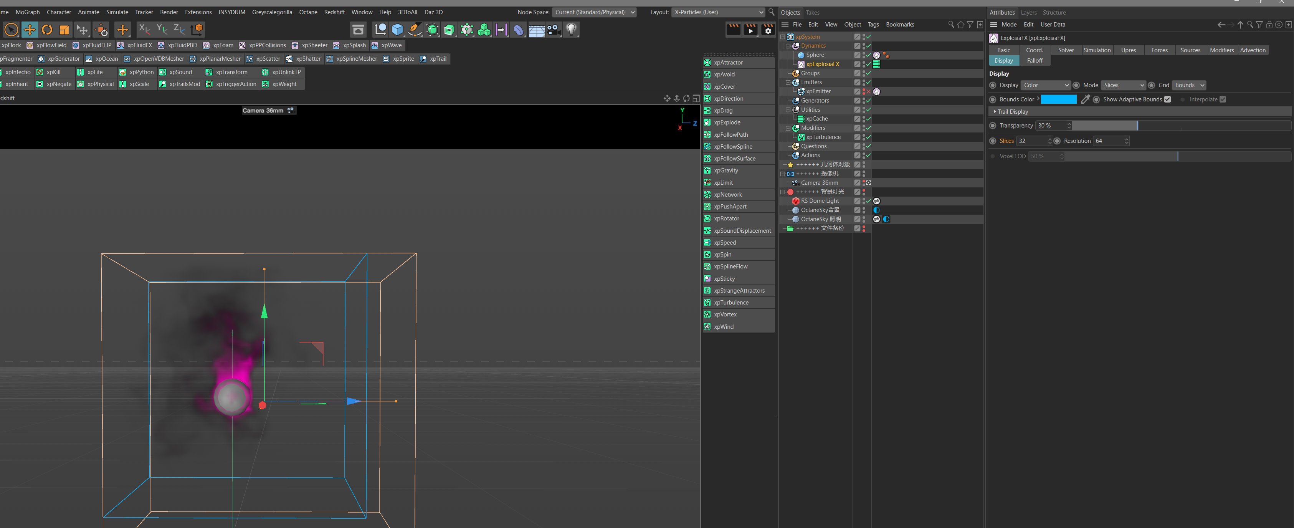1294x528 pixels.
Task: Toggle xpCache enable checkmark
Action: pos(869,119)
